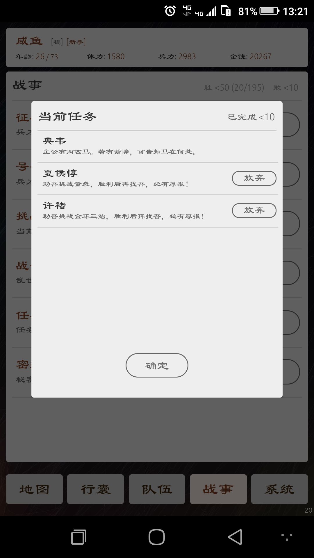Open the 行囊 inventory tab

(x=95, y=489)
